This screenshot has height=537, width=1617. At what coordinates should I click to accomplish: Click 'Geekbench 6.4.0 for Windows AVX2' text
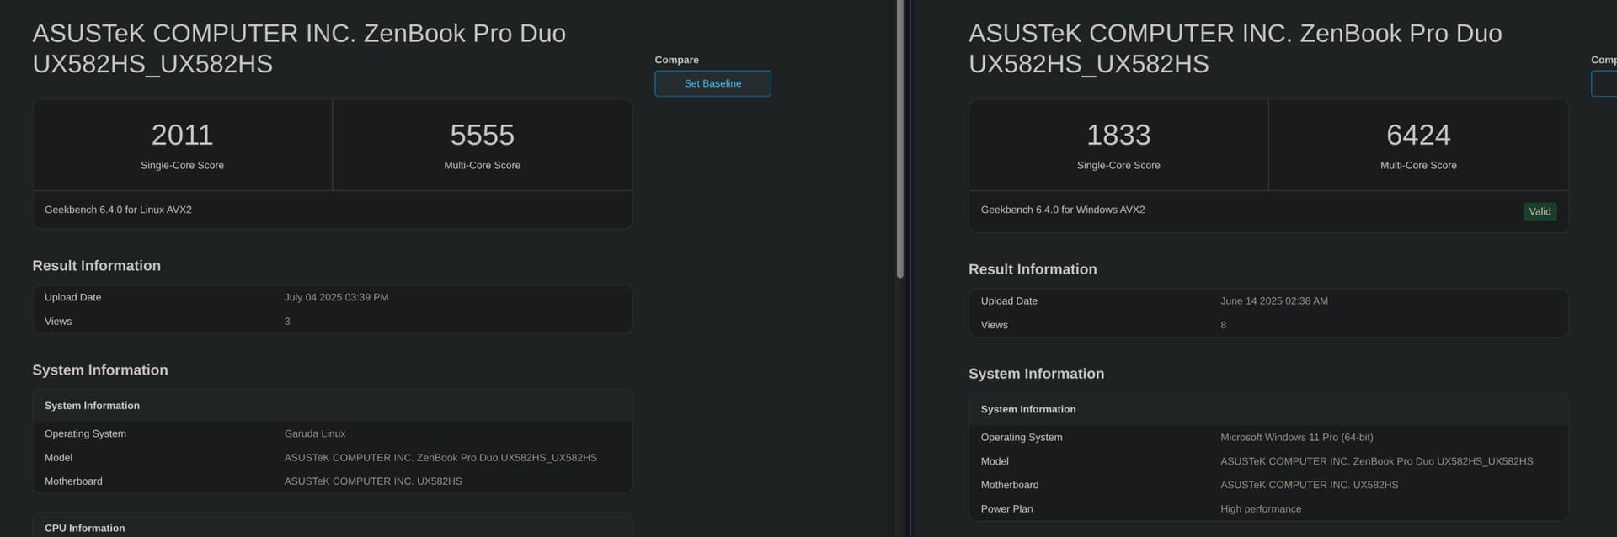pos(1063,210)
